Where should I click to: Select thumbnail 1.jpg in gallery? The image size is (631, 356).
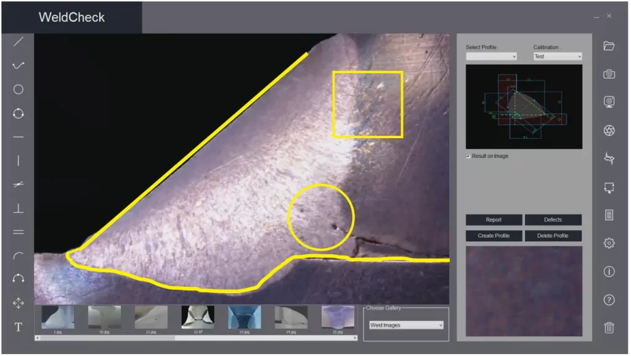click(58, 317)
